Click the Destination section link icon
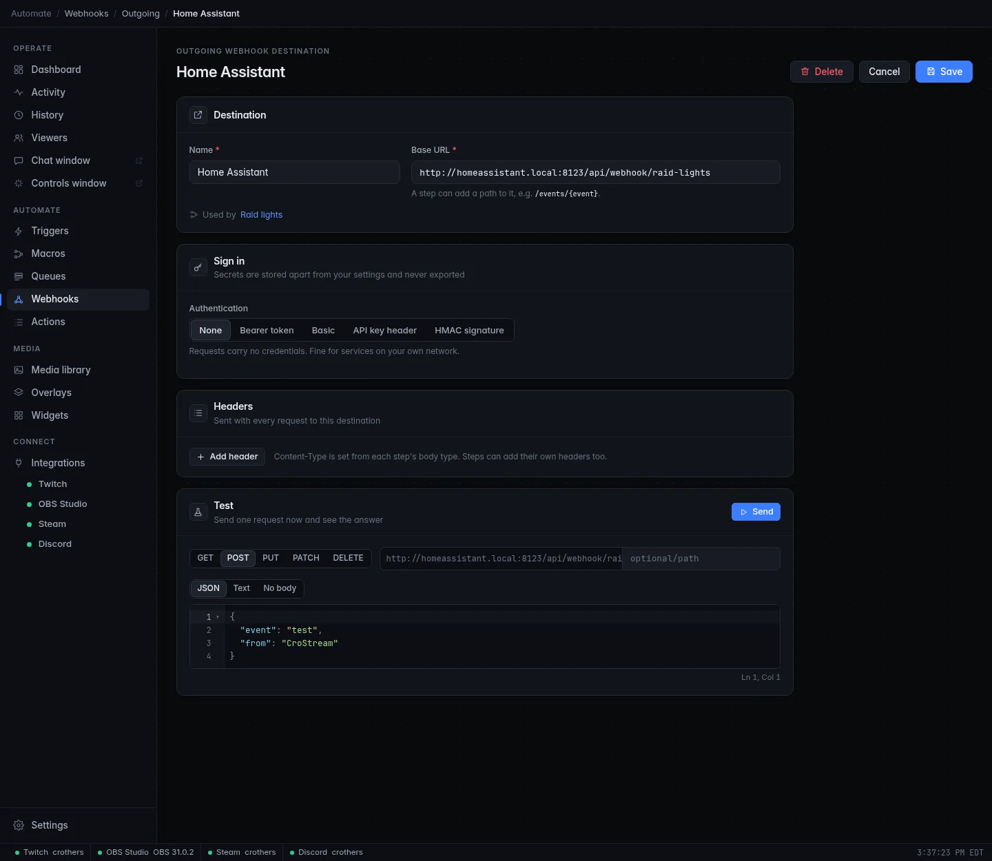 coord(198,115)
